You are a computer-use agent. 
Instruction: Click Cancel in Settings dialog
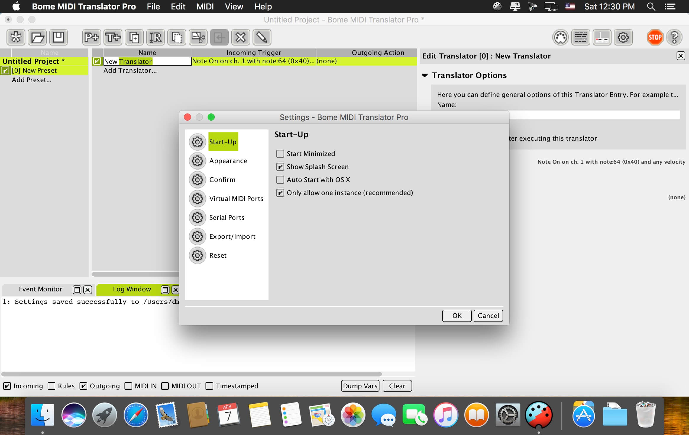click(x=488, y=316)
